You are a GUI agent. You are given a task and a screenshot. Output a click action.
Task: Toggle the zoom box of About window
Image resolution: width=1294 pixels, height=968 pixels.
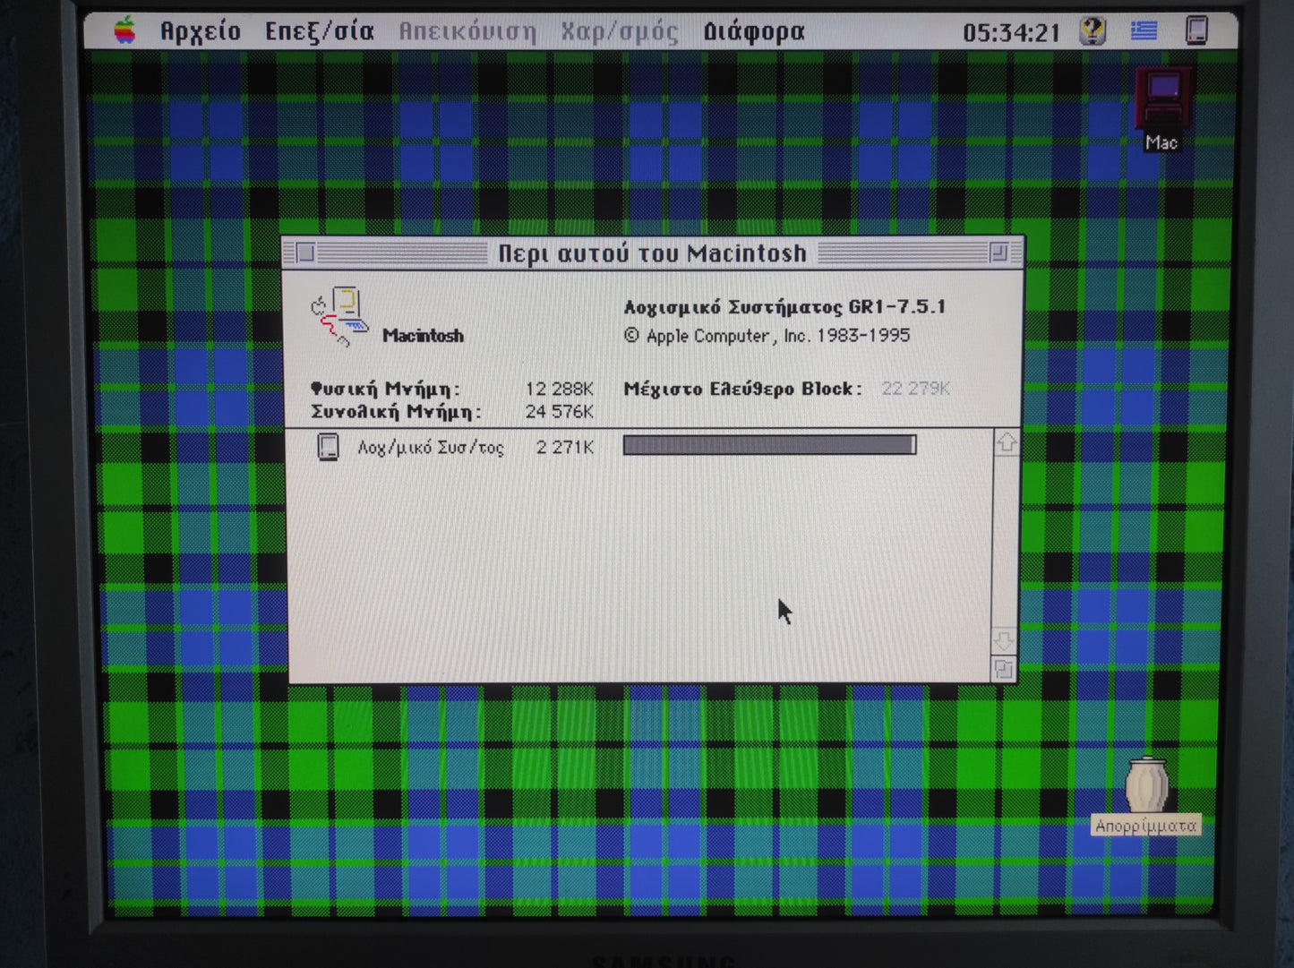point(998,253)
